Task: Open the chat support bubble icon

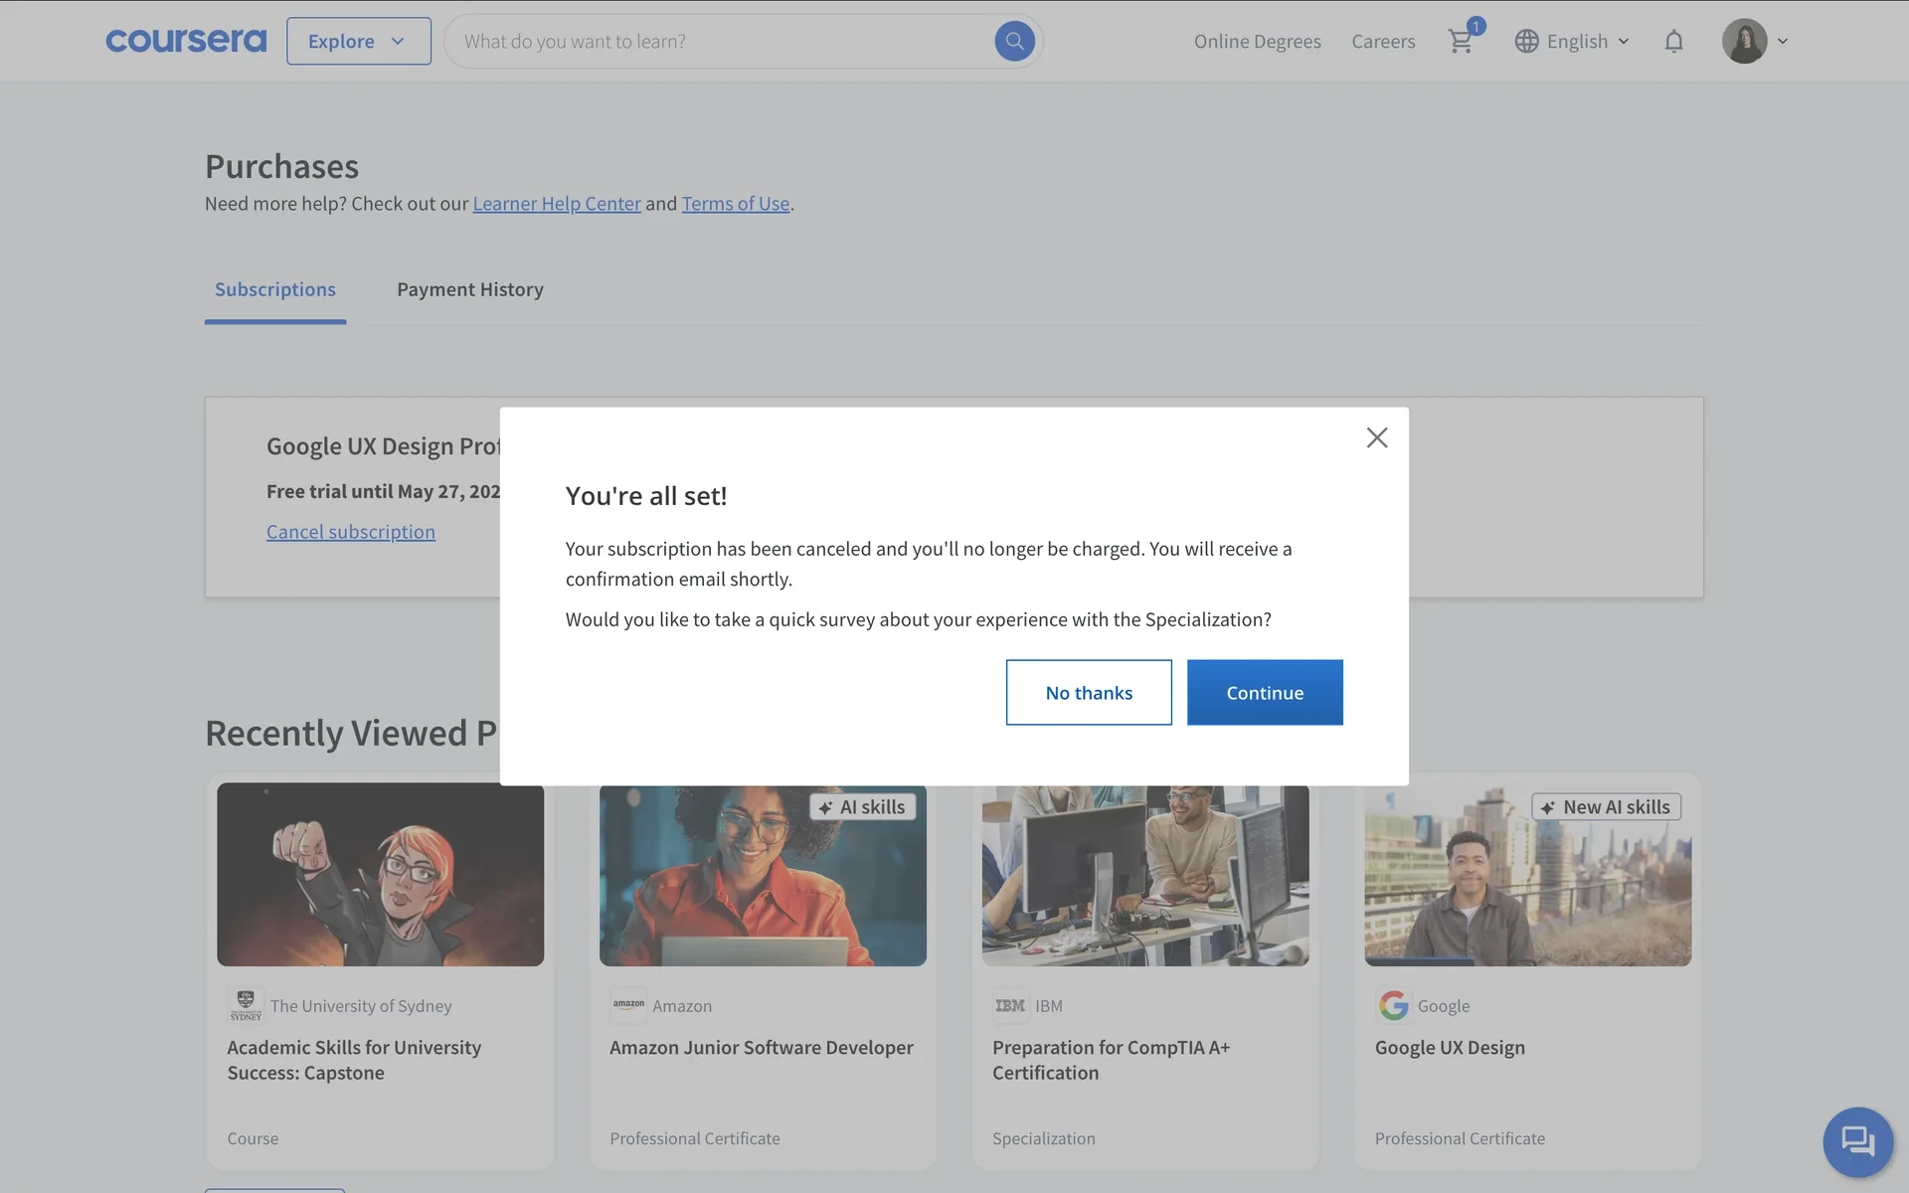Action: [1857, 1141]
